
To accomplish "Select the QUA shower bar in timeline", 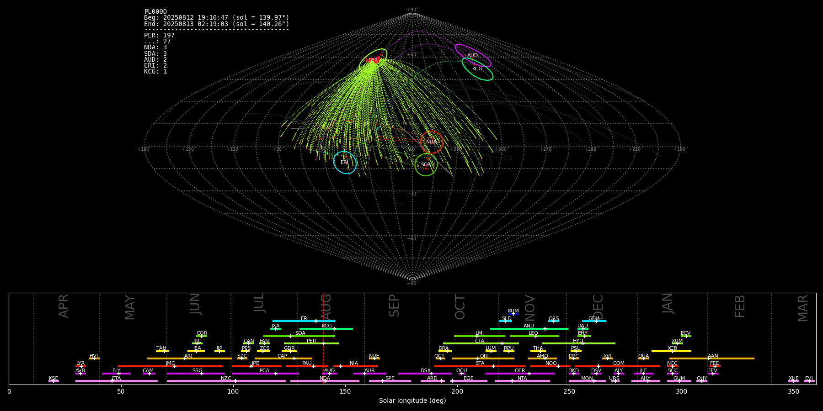I will [x=643, y=358].
